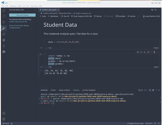162x125 pixels.
Task: Switch to the Problems panel tab
Action: pyautogui.click(x=44, y=90)
